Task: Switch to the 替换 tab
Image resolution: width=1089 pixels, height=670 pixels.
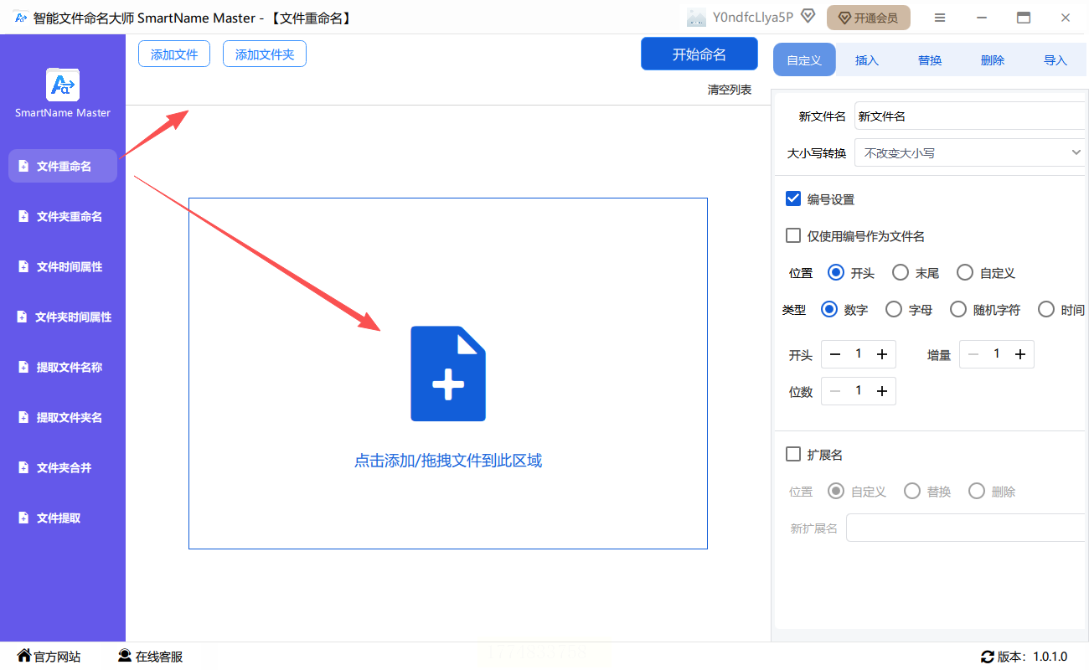Action: point(930,60)
